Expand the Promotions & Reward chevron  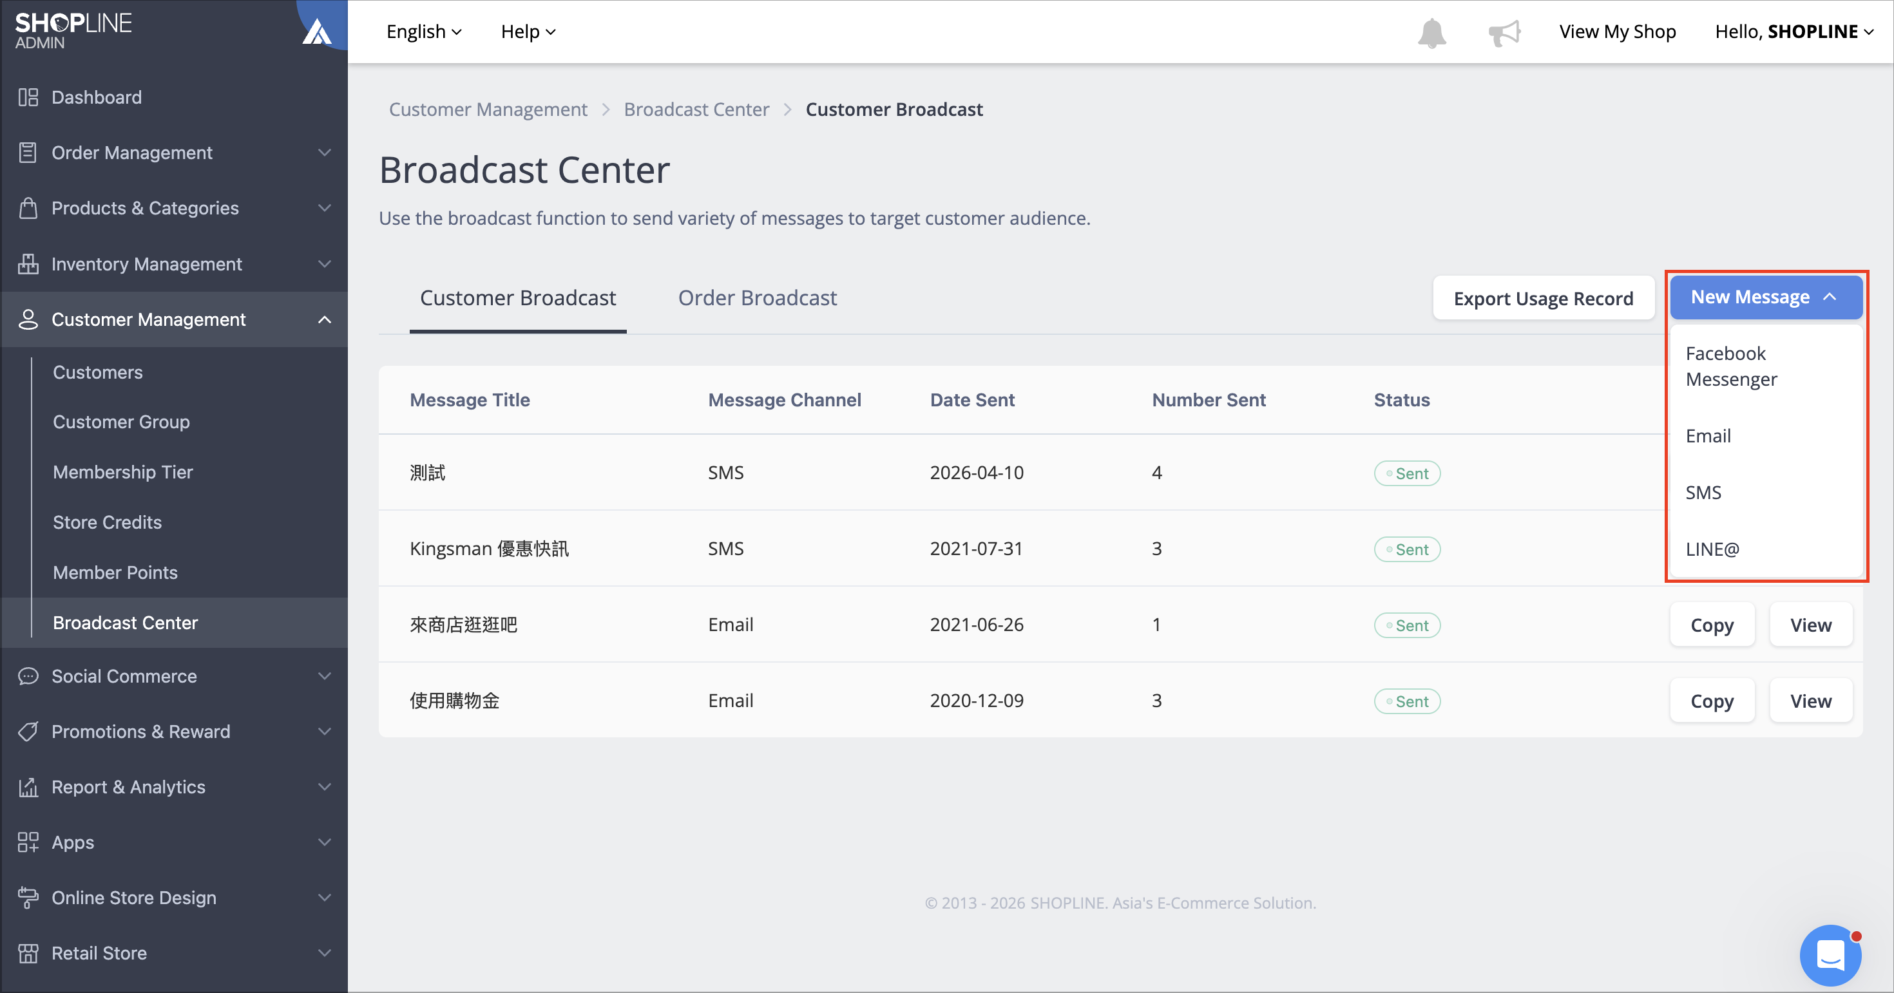tap(324, 732)
